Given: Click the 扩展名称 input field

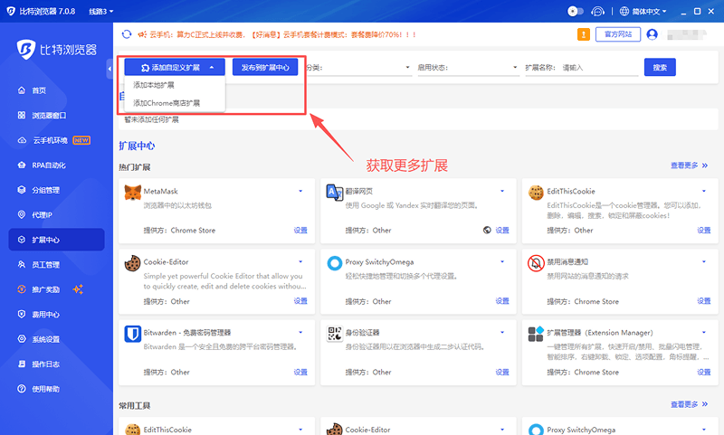Looking at the screenshot, I should (597, 67).
